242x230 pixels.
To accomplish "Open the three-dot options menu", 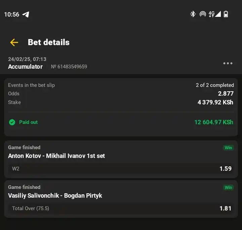I will pos(228,63).
